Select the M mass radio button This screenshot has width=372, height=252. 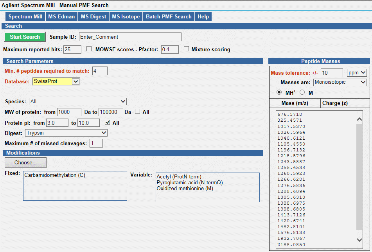[302, 92]
